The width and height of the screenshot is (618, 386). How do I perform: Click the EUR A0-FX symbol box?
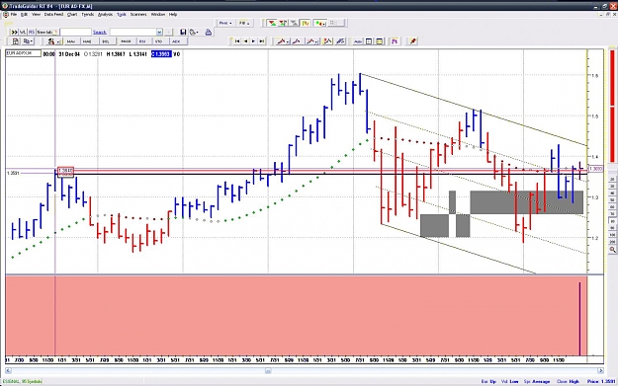click(23, 53)
